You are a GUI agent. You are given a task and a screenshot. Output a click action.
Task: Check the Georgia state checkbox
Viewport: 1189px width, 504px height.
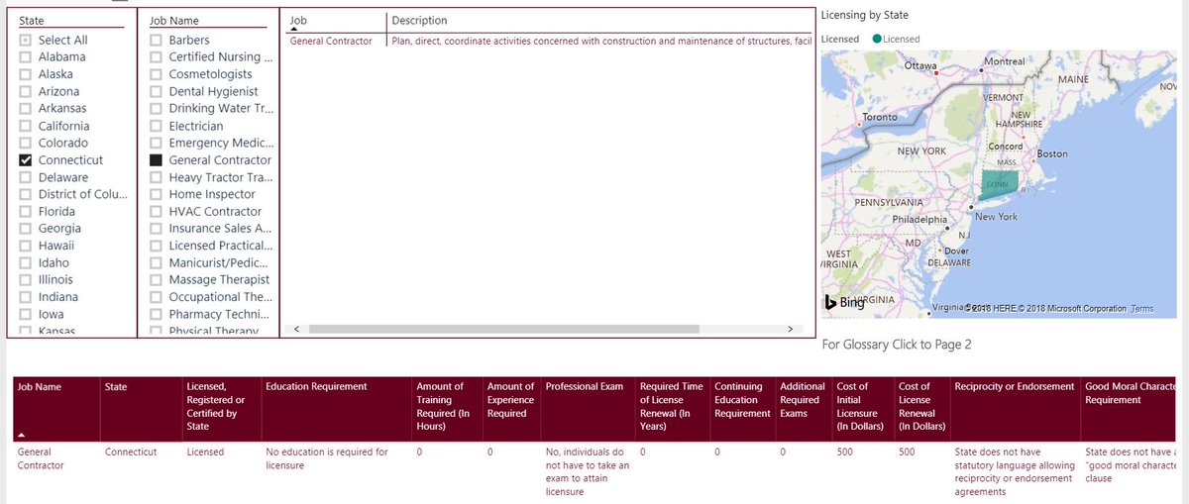coord(26,228)
